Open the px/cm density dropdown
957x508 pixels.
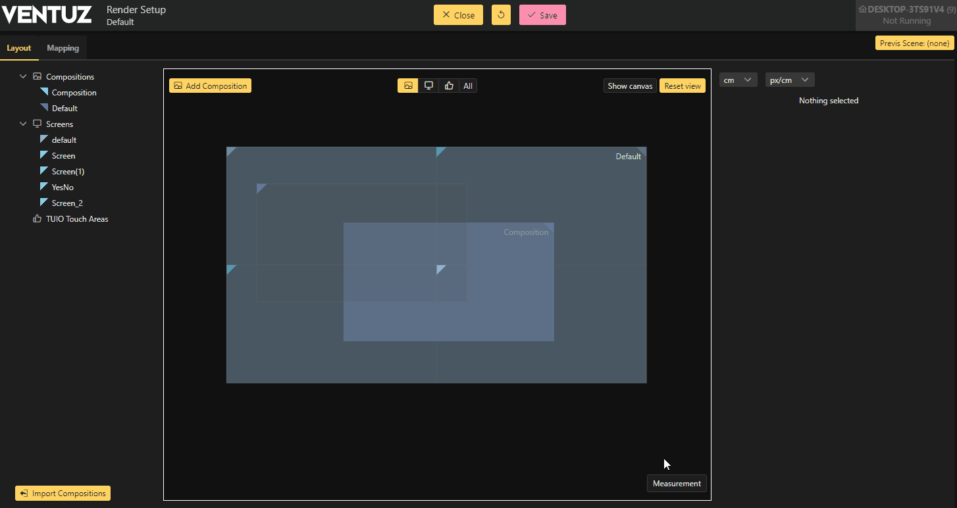click(x=789, y=80)
